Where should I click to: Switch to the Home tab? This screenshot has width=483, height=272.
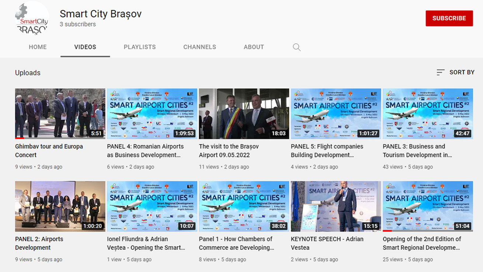point(38,47)
